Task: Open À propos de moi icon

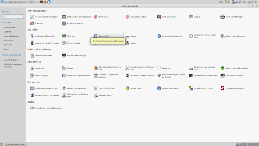Action: (96, 95)
